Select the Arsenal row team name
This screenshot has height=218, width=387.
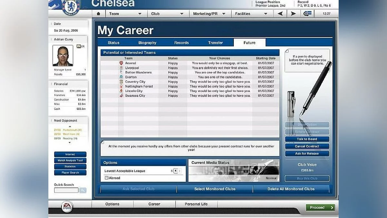pyautogui.click(x=131, y=63)
